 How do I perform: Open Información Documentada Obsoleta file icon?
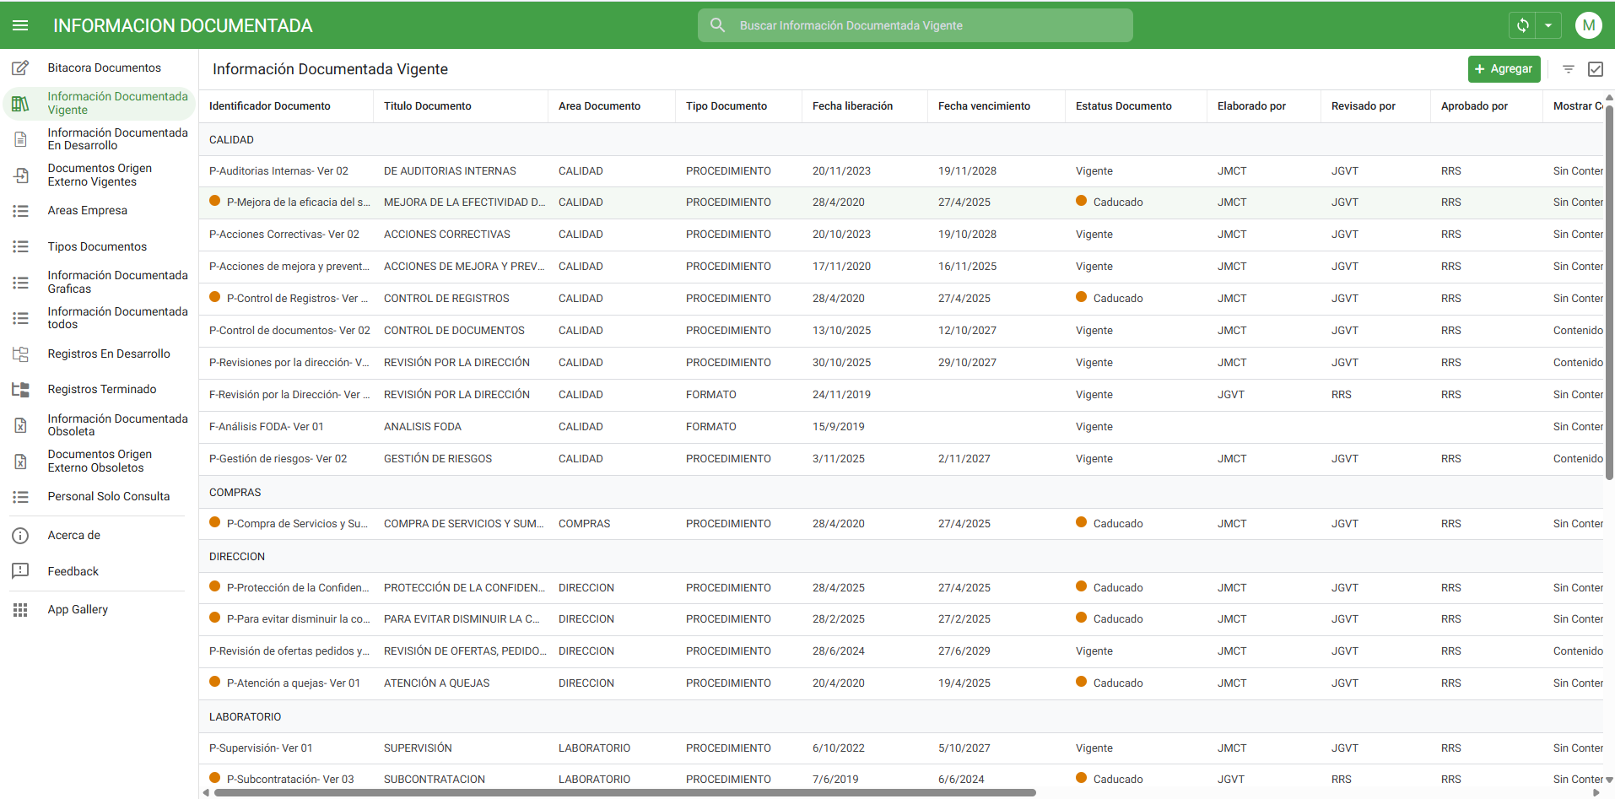pyautogui.click(x=20, y=425)
